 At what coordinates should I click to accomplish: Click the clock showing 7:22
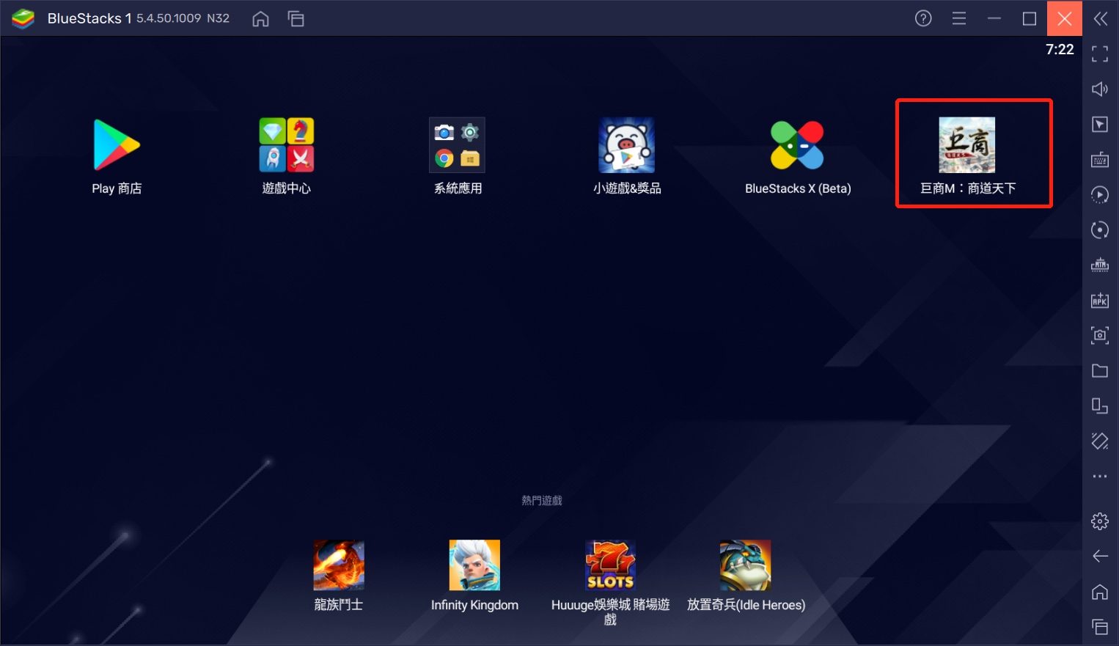[x=1060, y=49]
